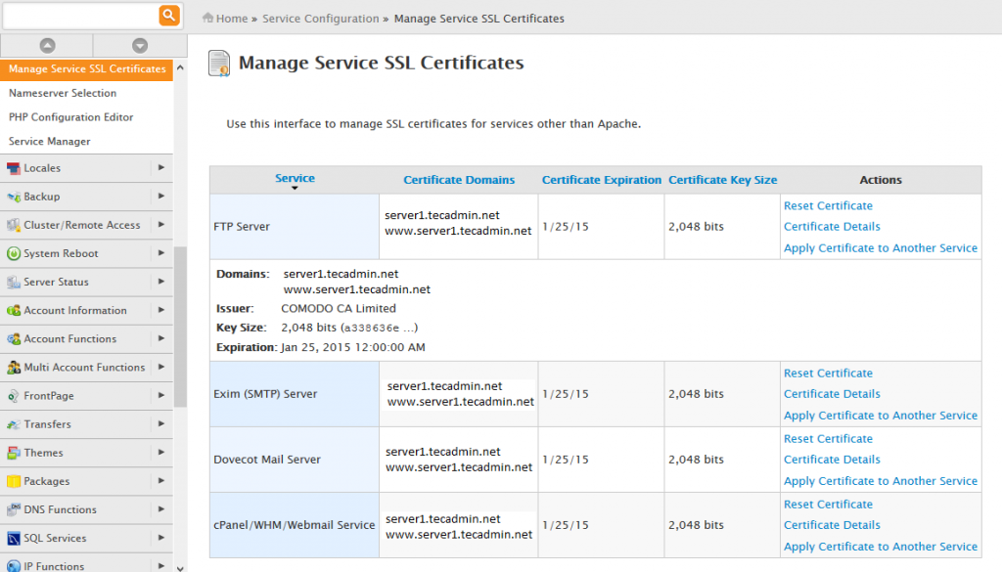Collapse sidebar with up arrow button
This screenshot has width=1002, height=572.
tap(47, 46)
